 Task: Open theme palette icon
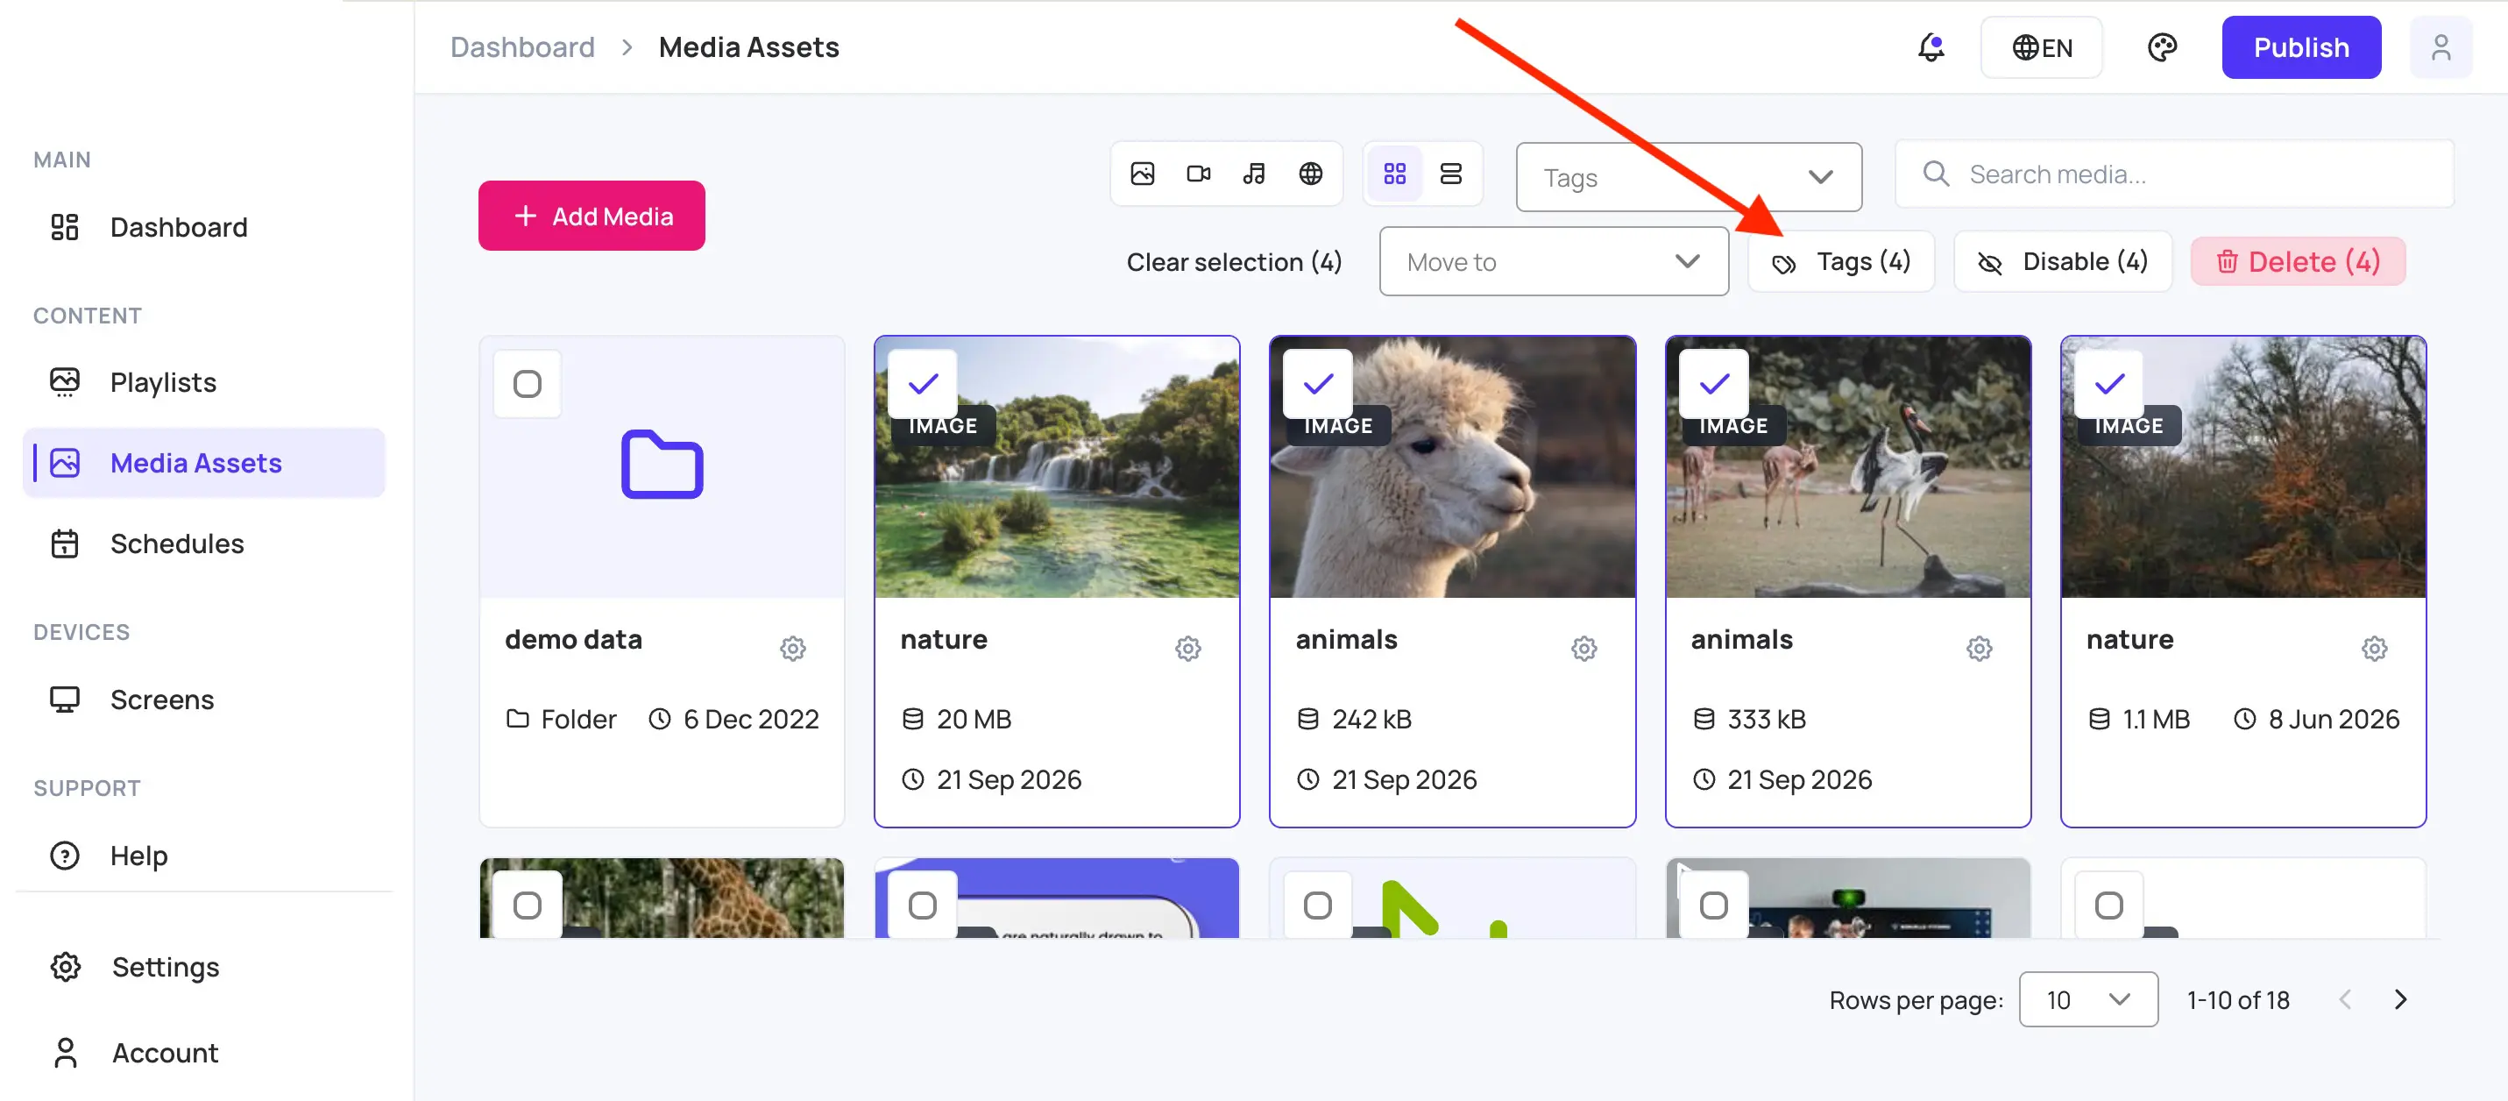tap(2161, 47)
